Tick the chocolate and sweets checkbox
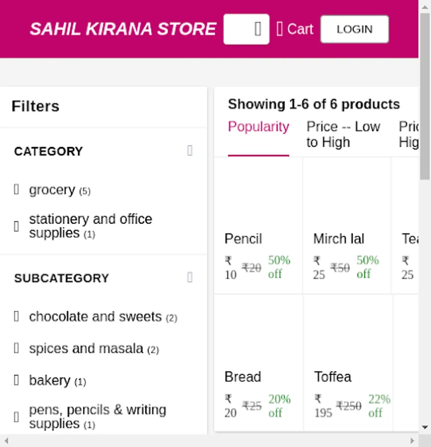This screenshot has width=431, height=447. tap(16, 316)
